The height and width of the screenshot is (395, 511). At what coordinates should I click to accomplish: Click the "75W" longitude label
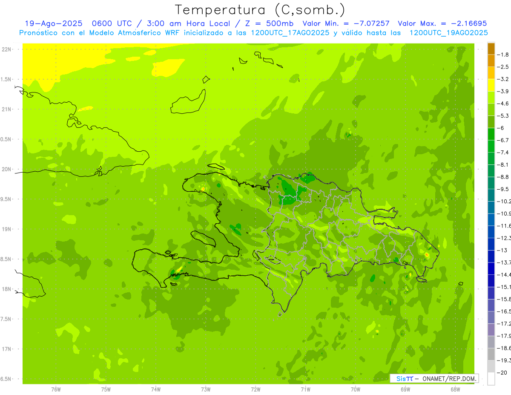106,389
